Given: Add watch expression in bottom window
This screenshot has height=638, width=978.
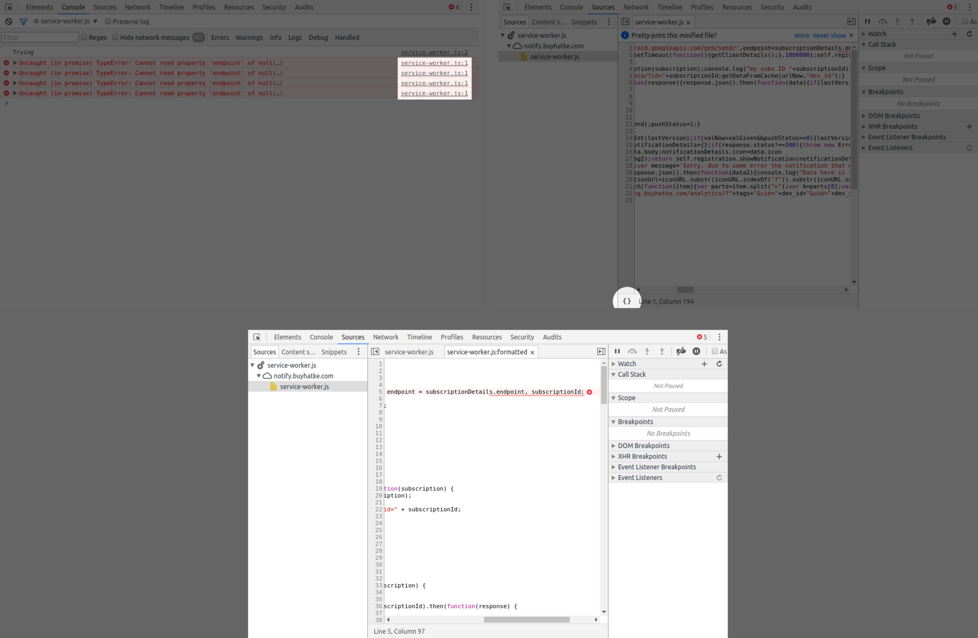Looking at the screenshot, I should point(704,364).
